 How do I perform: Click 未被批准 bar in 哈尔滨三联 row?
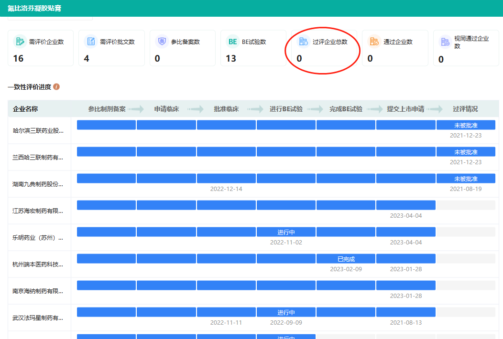466,125
